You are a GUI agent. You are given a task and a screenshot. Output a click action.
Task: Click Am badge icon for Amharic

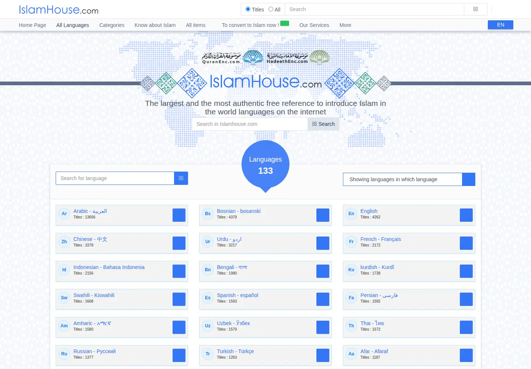(64, 326)
